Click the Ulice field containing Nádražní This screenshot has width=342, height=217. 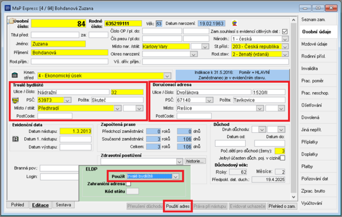tap(73, 92)
